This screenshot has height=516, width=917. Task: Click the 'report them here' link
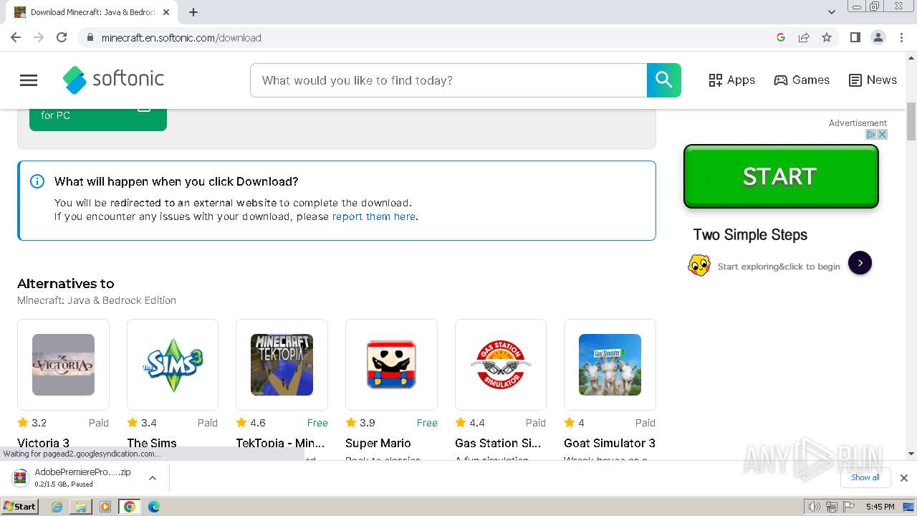pos(374,216)
